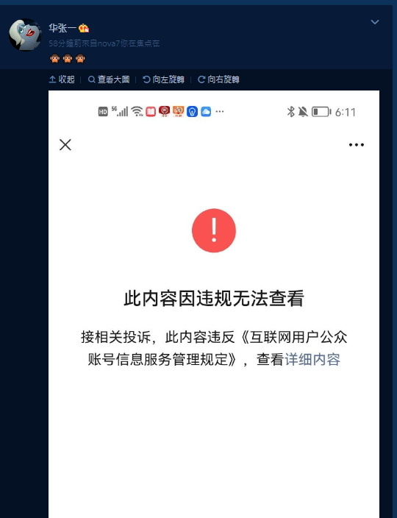Click the red exclamation warning icon
397x518 pixels.
[x=214, y=230]
